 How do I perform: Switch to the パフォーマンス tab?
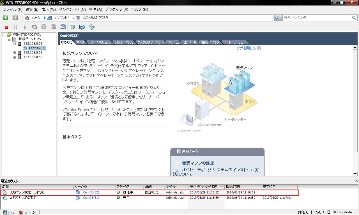coord(124,42)
